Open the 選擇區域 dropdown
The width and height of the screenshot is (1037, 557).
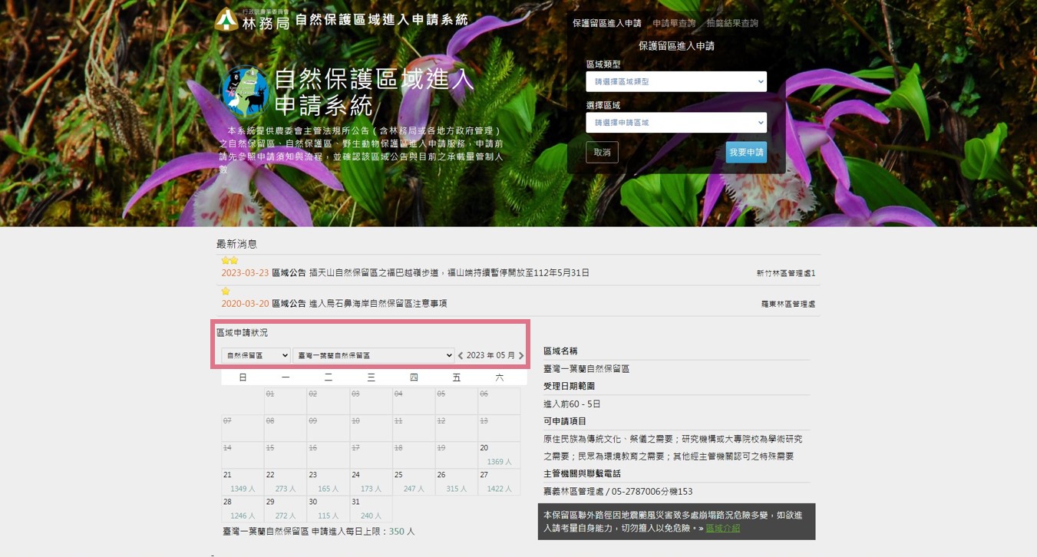676,123
